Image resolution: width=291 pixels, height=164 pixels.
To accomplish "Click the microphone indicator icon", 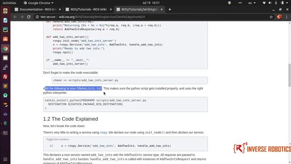I will [x=276, y=3].
